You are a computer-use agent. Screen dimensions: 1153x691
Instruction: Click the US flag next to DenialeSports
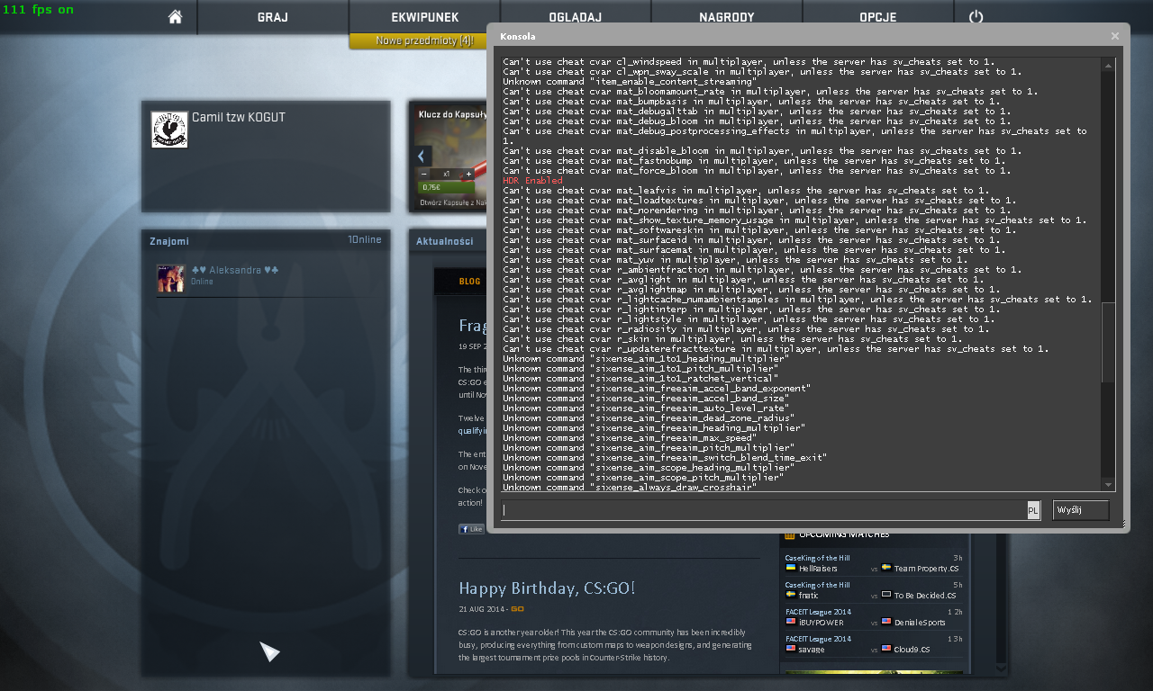886,622
